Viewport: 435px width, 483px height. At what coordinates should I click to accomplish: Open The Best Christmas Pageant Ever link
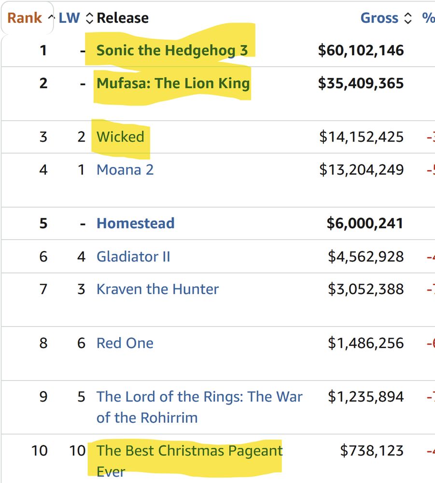[x=189, y=461]
